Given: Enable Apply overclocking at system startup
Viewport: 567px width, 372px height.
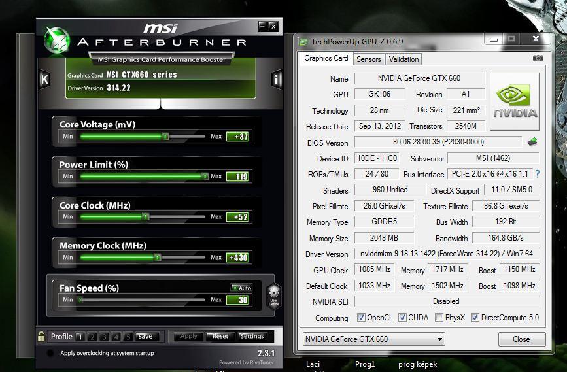Looking at the screenshot, I should point(50,353).
